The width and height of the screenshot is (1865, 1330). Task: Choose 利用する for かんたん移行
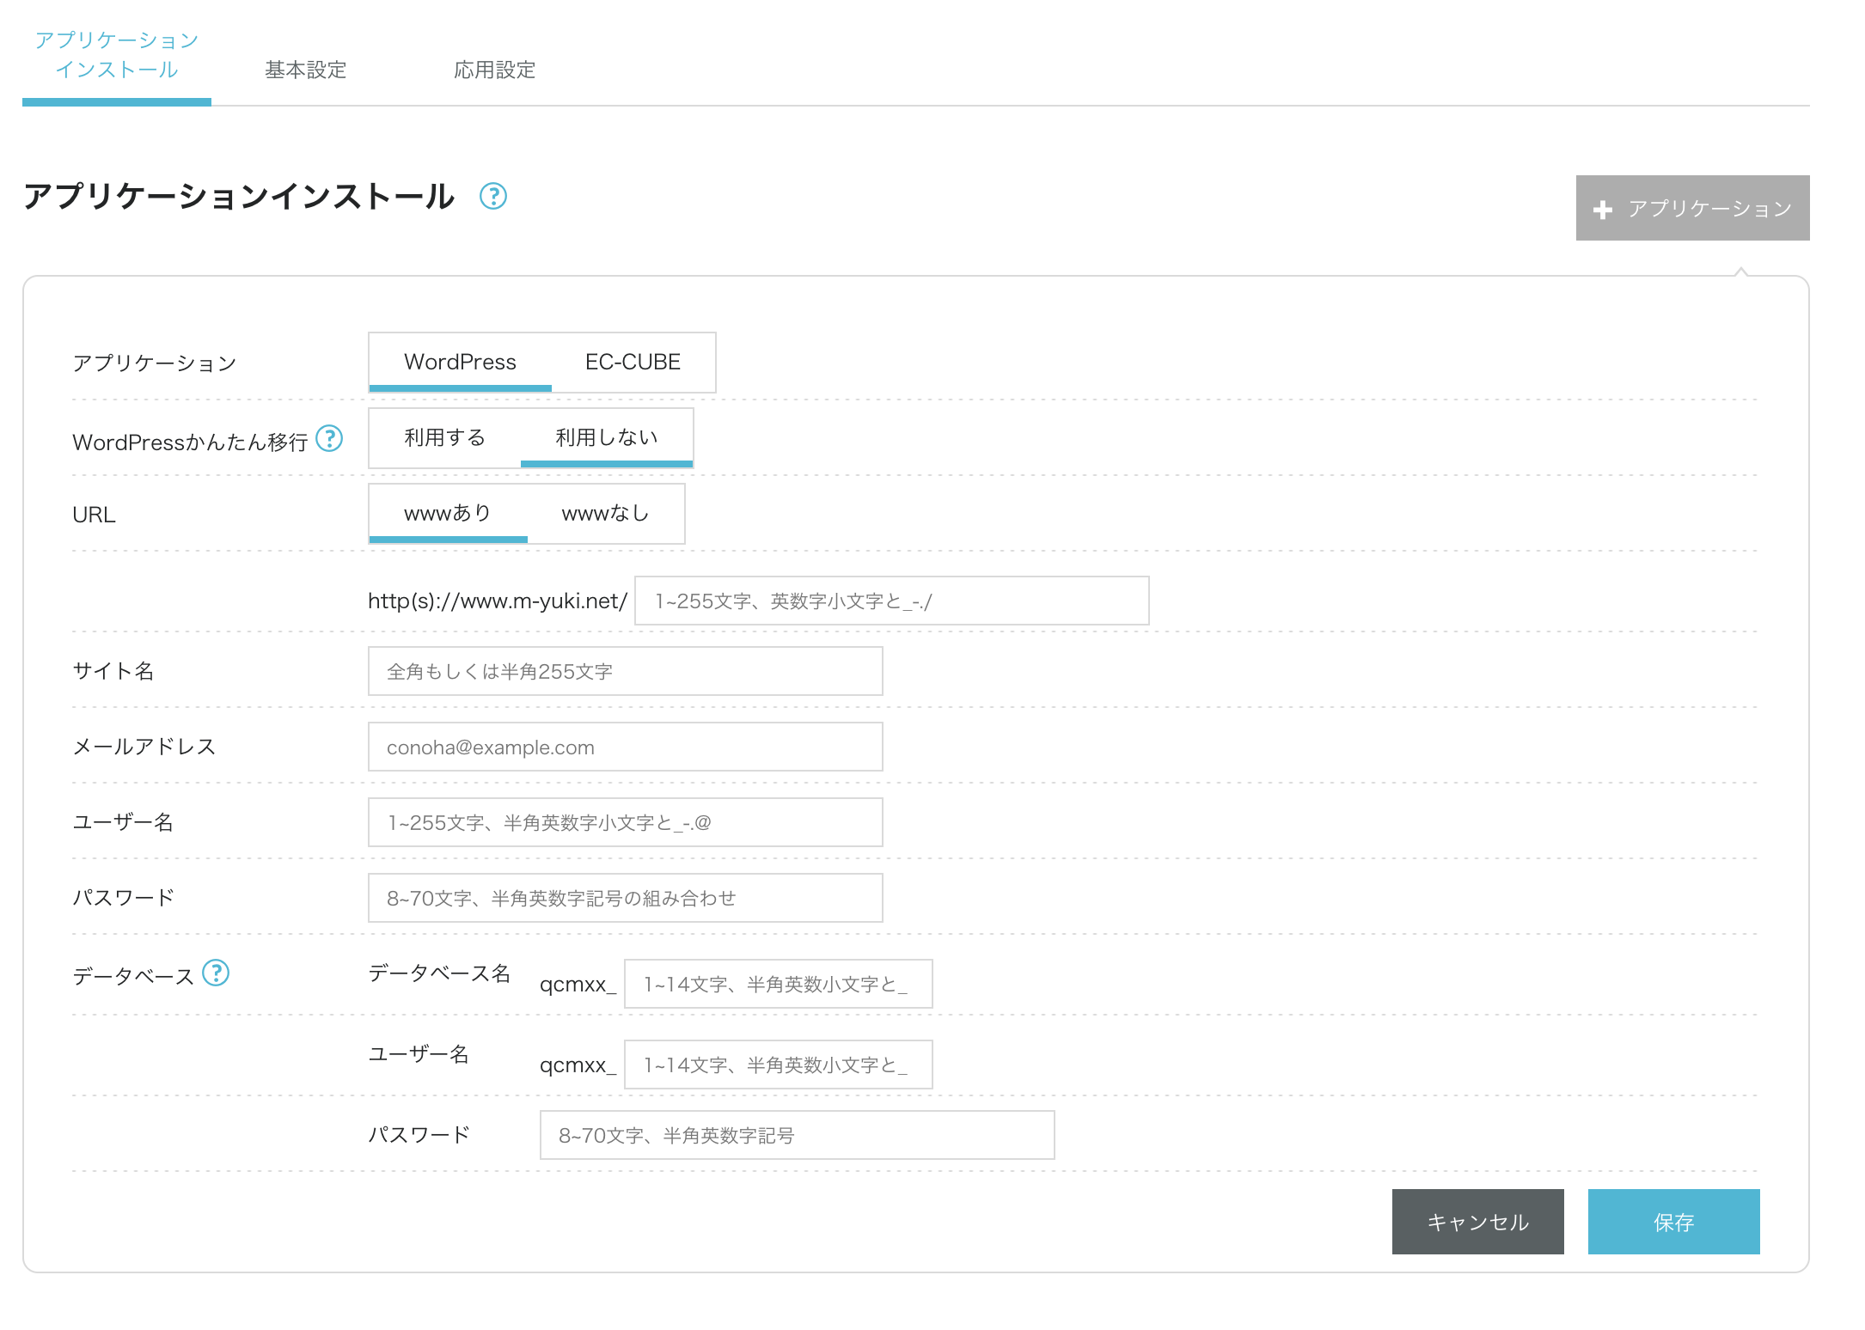click(x=445, y=437)
